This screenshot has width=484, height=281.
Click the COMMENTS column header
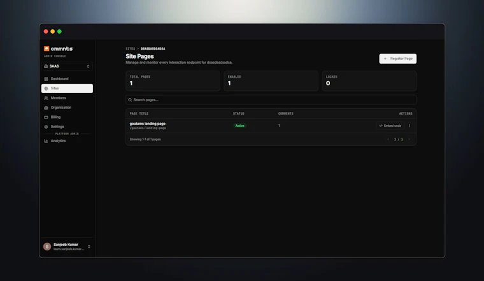[285, 113]
